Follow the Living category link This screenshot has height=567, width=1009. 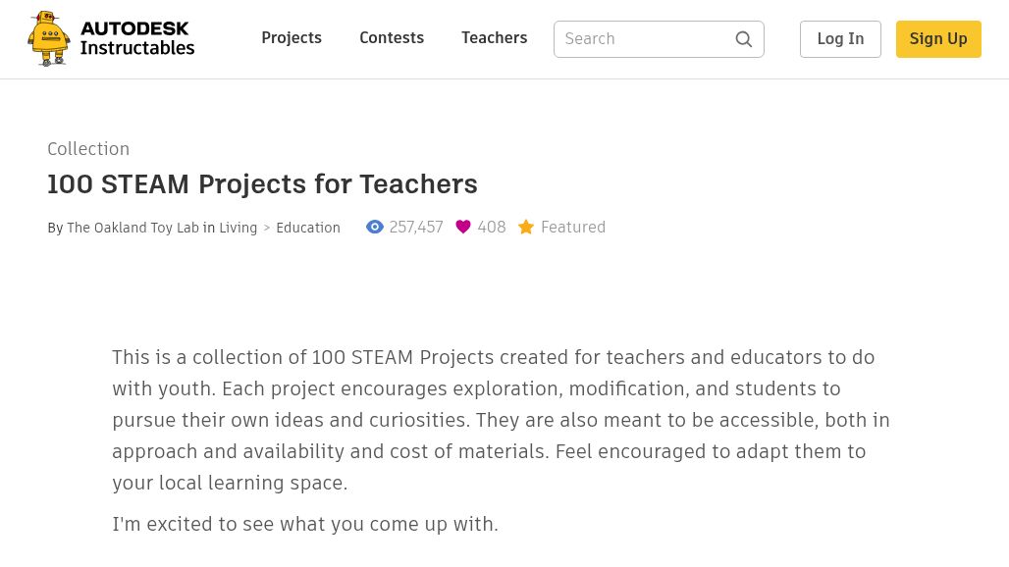click(x=238, y=228)
